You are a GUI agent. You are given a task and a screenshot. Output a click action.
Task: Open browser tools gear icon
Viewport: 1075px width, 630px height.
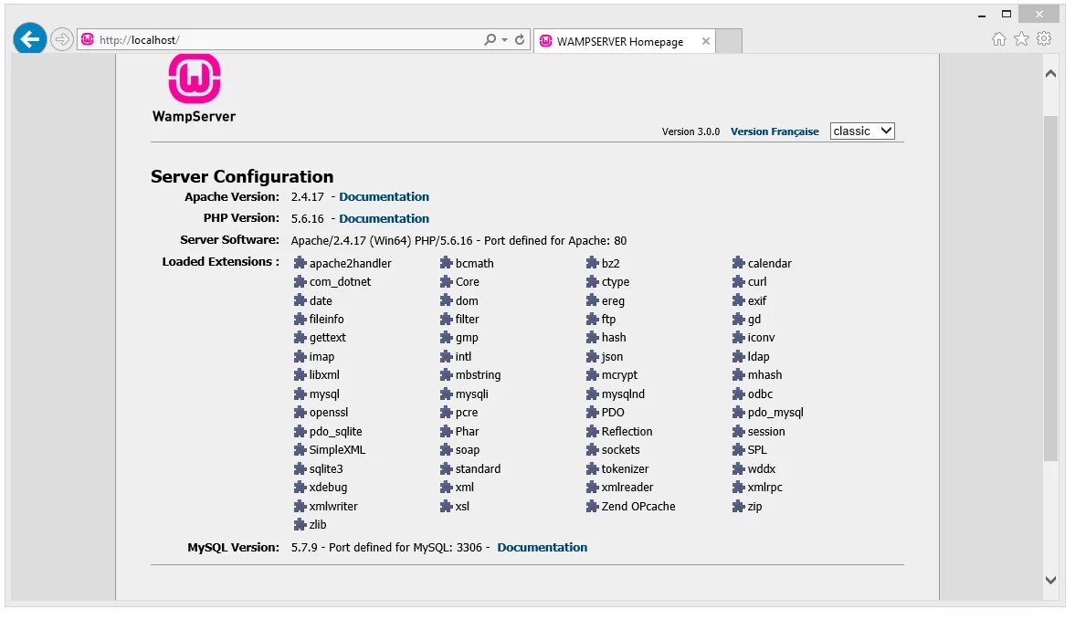pos(1044,39)
